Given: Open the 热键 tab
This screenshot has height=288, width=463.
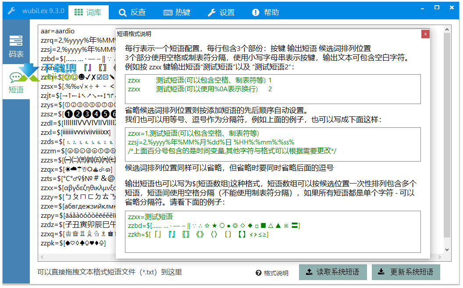Looking at the screenshot, I should click(177, 12).
